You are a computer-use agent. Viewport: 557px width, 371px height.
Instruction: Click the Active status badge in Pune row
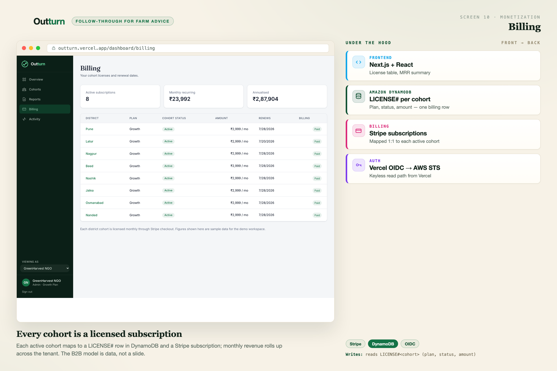[x=168, y=129]
